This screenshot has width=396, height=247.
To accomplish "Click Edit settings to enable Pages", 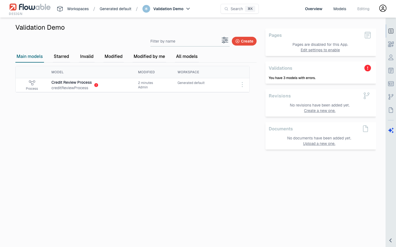I will (x=320, y=50).
